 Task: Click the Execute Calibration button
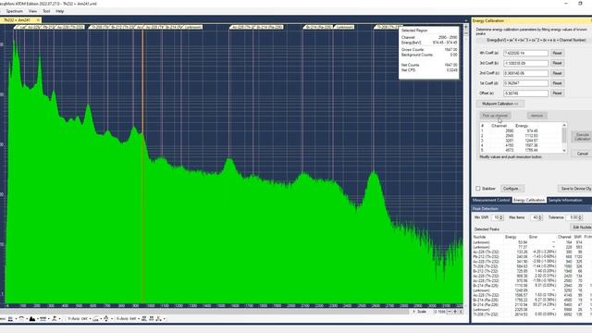(583, 137)
